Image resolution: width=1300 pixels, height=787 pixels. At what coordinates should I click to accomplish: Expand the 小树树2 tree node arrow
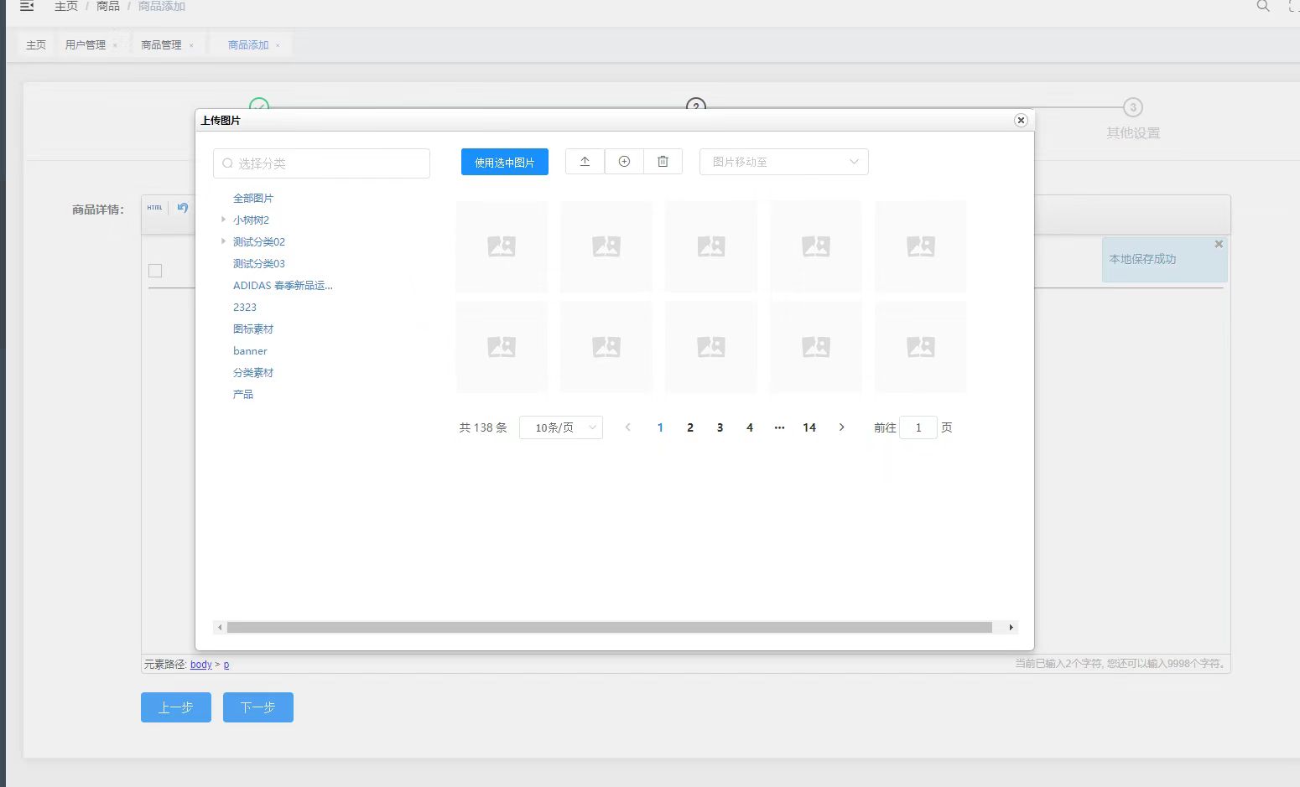pos(223,220)
